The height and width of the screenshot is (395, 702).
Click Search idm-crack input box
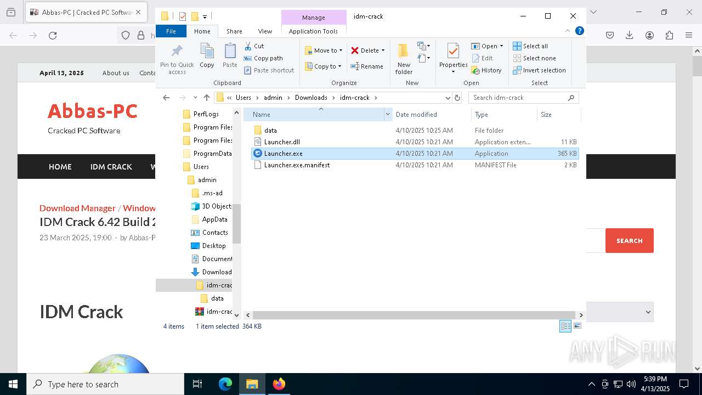(x=519, y=98)
